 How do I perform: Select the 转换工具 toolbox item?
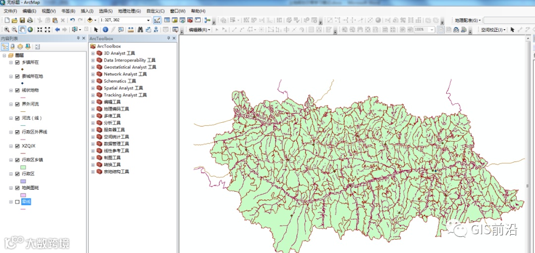112,165
